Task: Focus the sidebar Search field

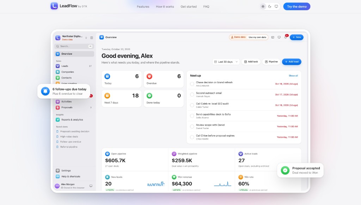Action: click(x=74, y=46)
